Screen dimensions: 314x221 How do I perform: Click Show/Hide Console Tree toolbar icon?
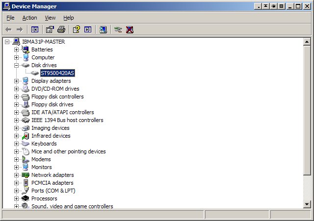coord(35,29)
